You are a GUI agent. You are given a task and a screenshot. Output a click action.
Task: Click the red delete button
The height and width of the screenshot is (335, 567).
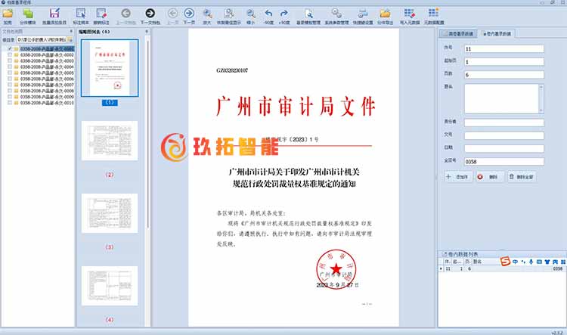(489, 176)
